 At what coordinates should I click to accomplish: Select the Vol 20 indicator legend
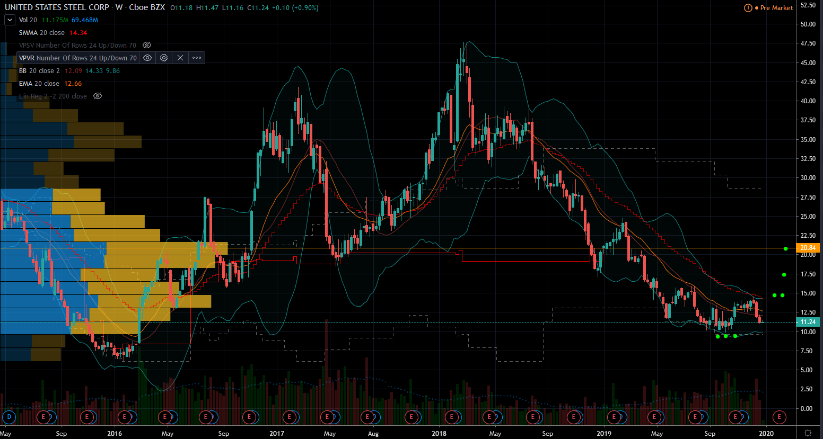click(x=28, y=20)
